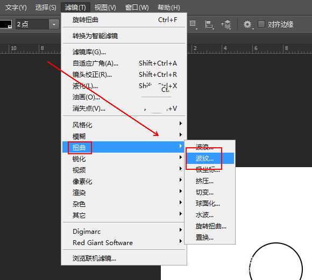The width and height of the screenshot is (312, 280).
Task: Click the black stroke color swatch
Action: pos(5,24)
